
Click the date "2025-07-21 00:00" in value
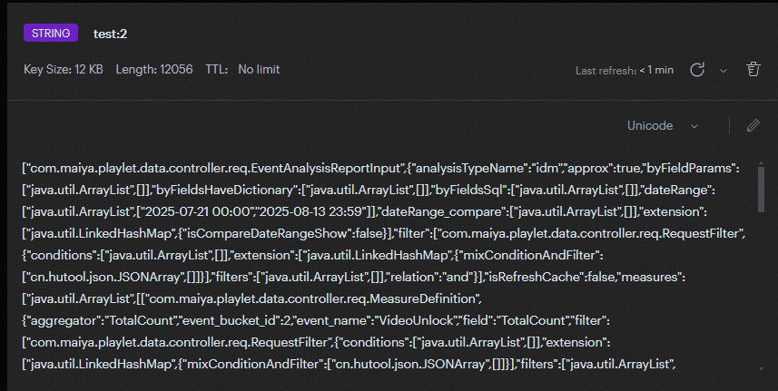point(197,212)
